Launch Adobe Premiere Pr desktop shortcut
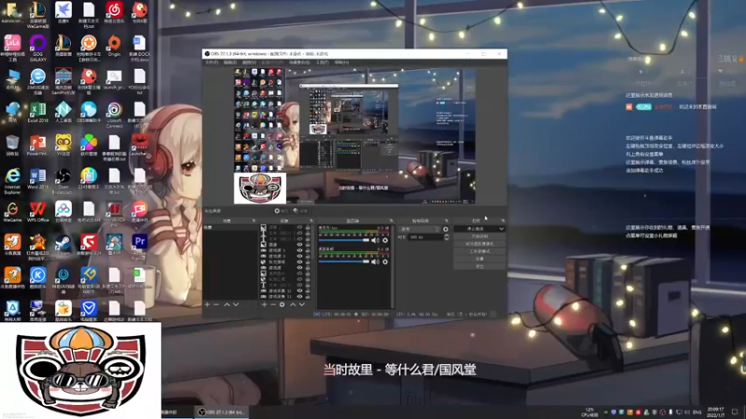746x419 pixels. tap(139, 247)
